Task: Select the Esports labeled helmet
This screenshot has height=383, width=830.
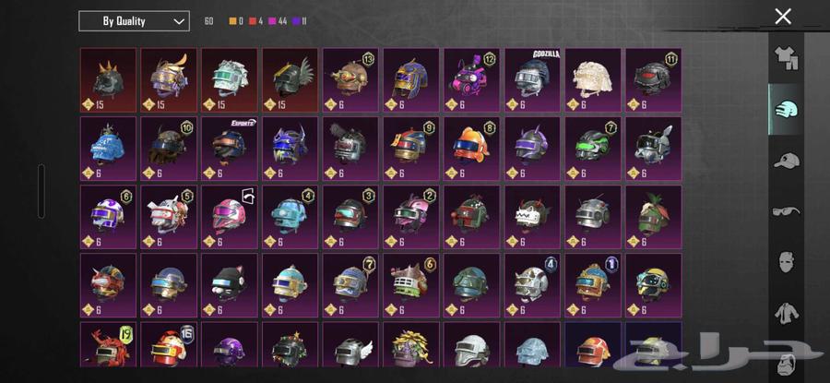Action: click(230, 149)
